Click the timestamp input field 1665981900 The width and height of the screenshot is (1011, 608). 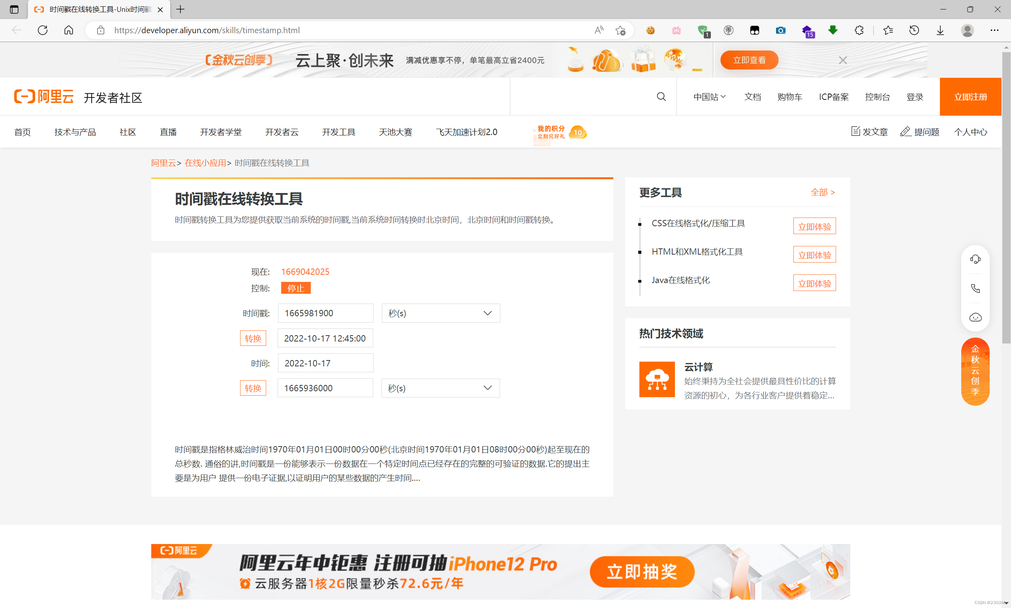(x=325, y=313)
